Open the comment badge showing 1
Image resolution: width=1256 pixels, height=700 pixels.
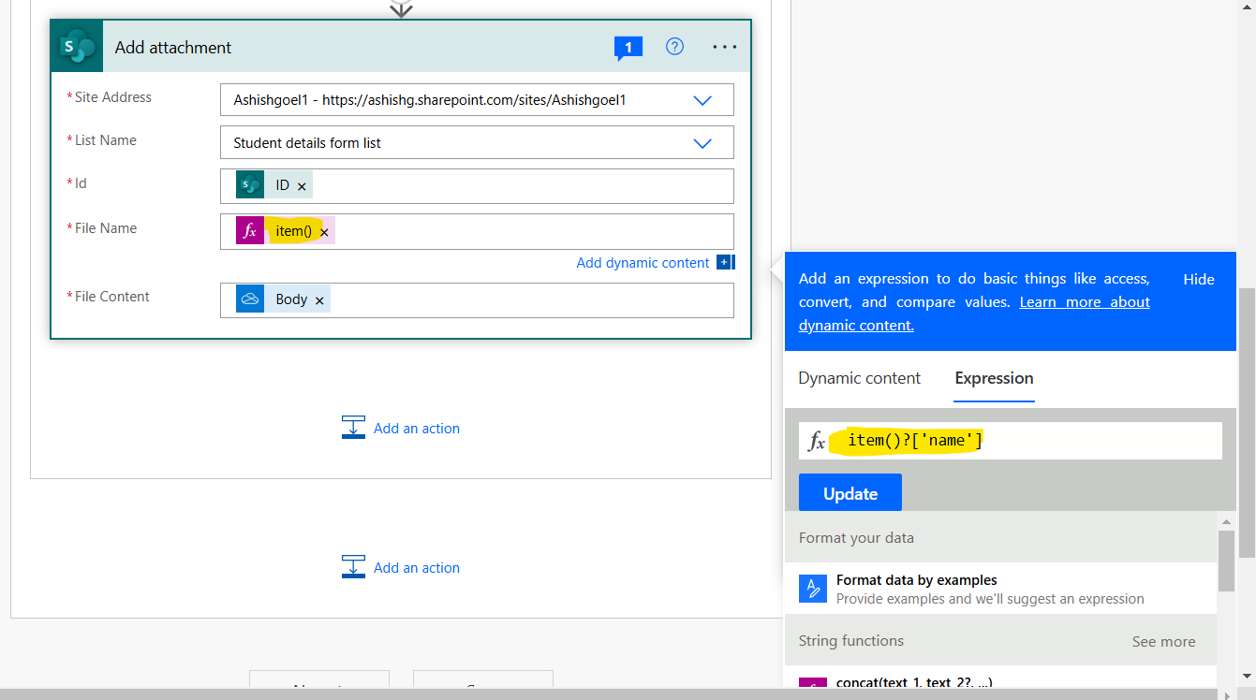[628, 46]
